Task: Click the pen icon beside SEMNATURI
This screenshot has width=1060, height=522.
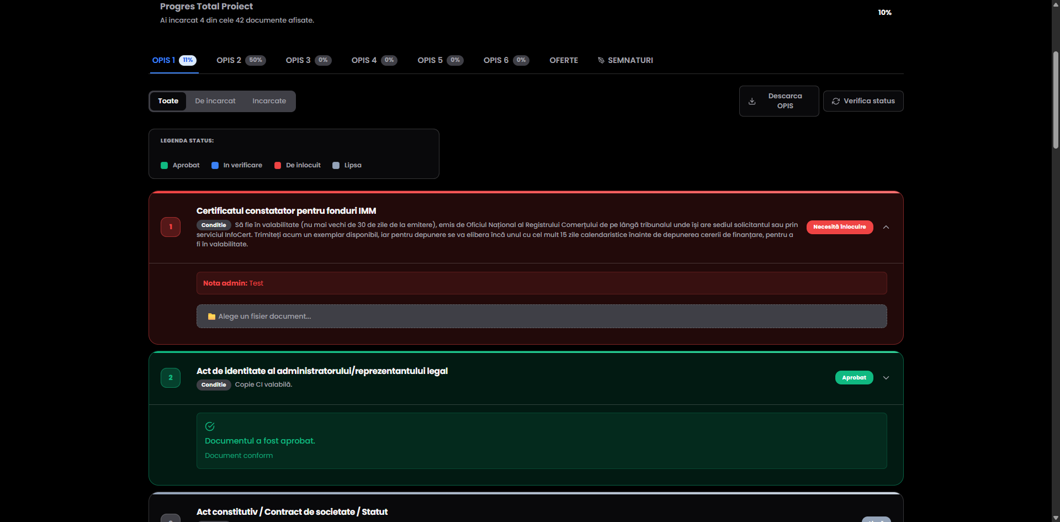Action: tap(601, 60)
